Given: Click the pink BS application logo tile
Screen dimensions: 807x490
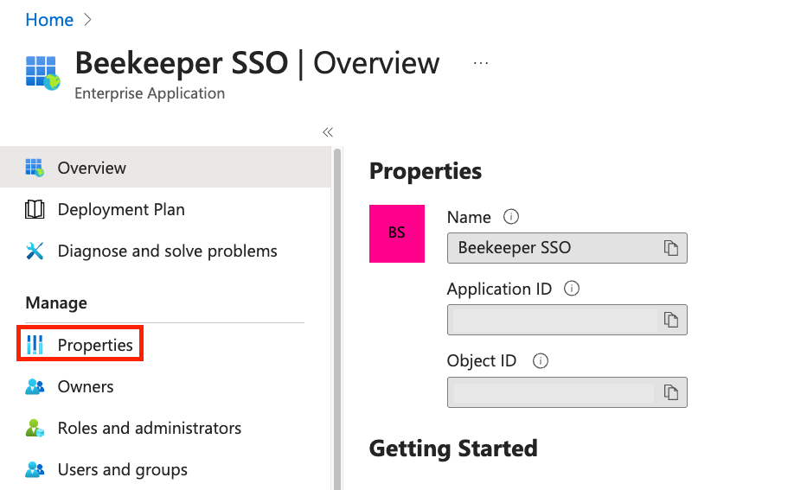Looking at the screenshot, I should coord(397,233).
